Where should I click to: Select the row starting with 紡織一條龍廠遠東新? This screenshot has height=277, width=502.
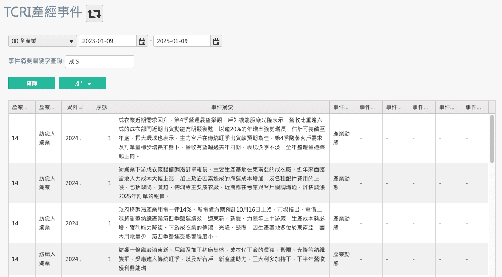click(x=222, y=259)
